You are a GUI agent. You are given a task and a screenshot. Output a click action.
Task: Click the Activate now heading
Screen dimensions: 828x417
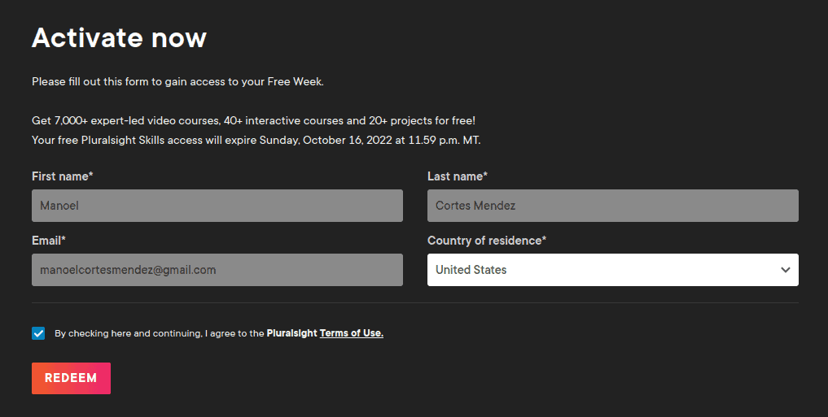[x=119, y=37]
